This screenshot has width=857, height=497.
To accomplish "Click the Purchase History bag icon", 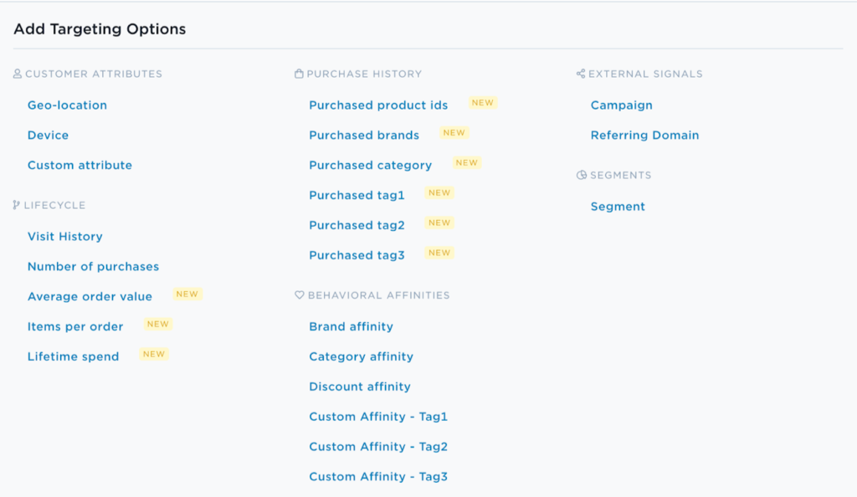I will pos(299,74).
